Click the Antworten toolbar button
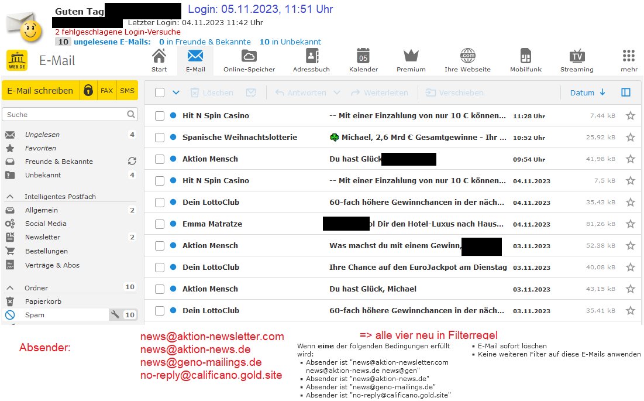The image size is (644, 401). pyautogui.click(x=301, y=93)
